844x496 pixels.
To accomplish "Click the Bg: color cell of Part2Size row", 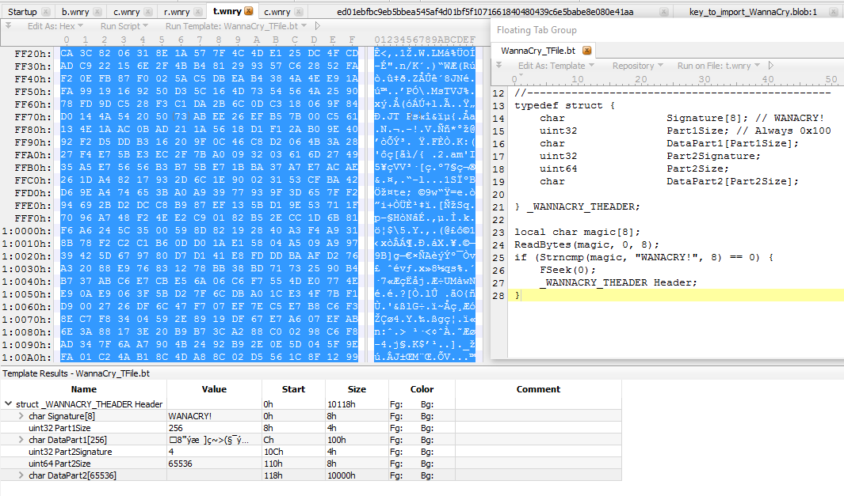I will (427, 464).
